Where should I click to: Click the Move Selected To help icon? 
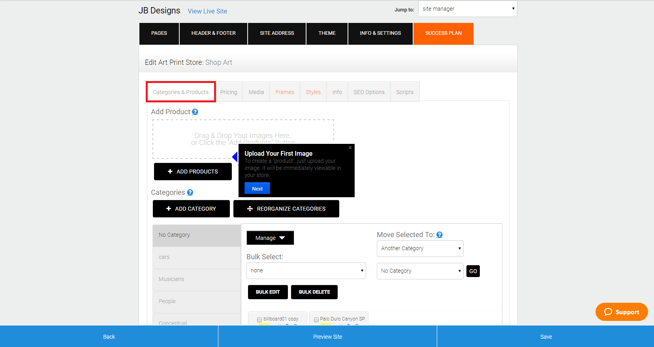[440, 235]
